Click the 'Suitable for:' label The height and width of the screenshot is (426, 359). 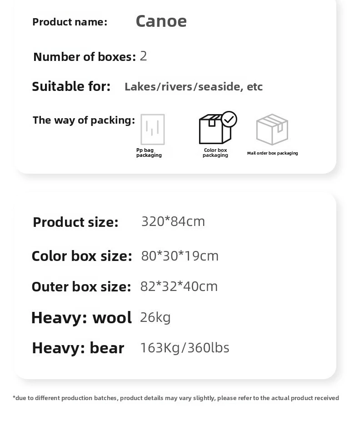point(71,86)
